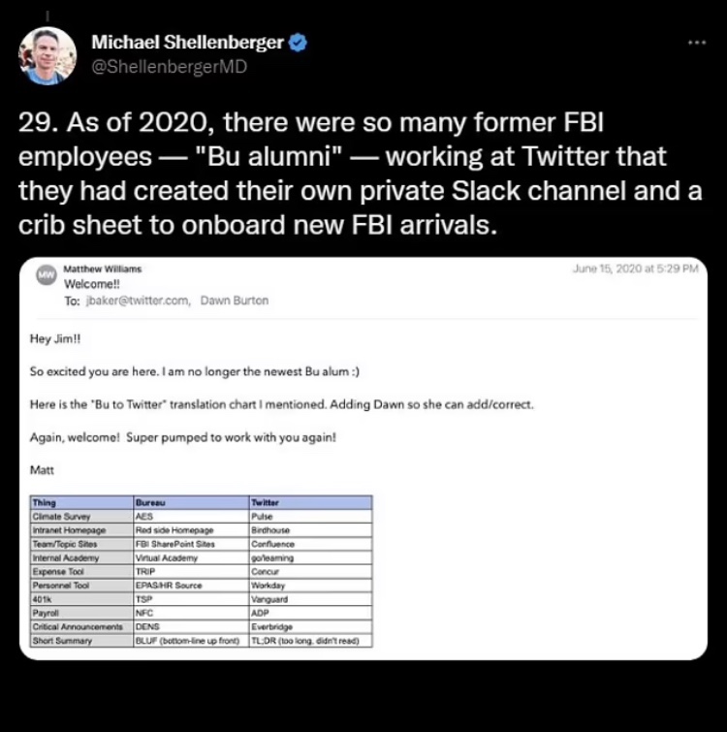Select the Dawn Burton recipient
The width and height of the screenshot is (727, 732).
coord(234,301)
